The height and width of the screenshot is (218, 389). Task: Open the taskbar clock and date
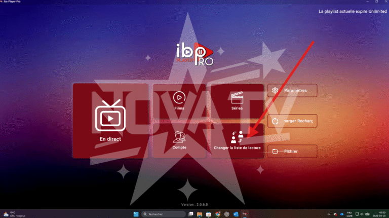point(376,214)
